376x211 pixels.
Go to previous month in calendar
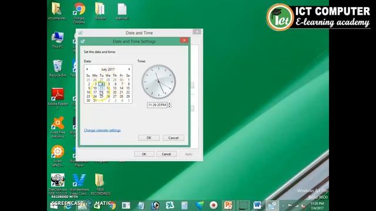pyautogui.click(x=87, y=69)
